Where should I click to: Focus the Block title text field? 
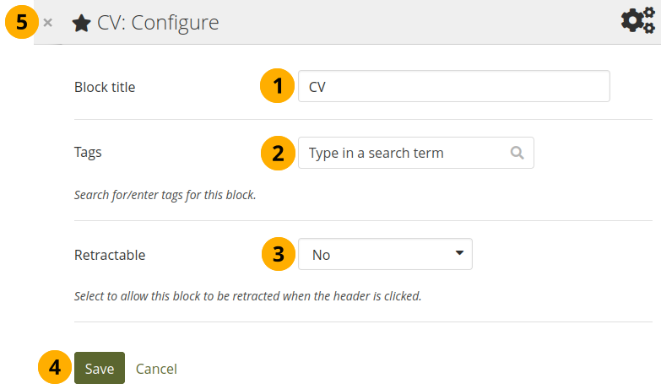tap(453, 86)
